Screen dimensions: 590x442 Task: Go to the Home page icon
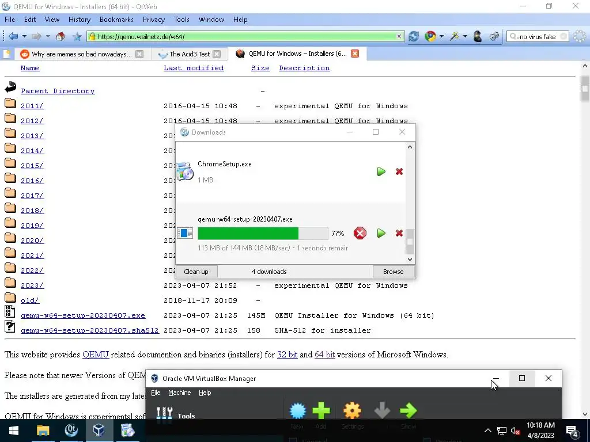pyautogui.click(x=60, y=36)
